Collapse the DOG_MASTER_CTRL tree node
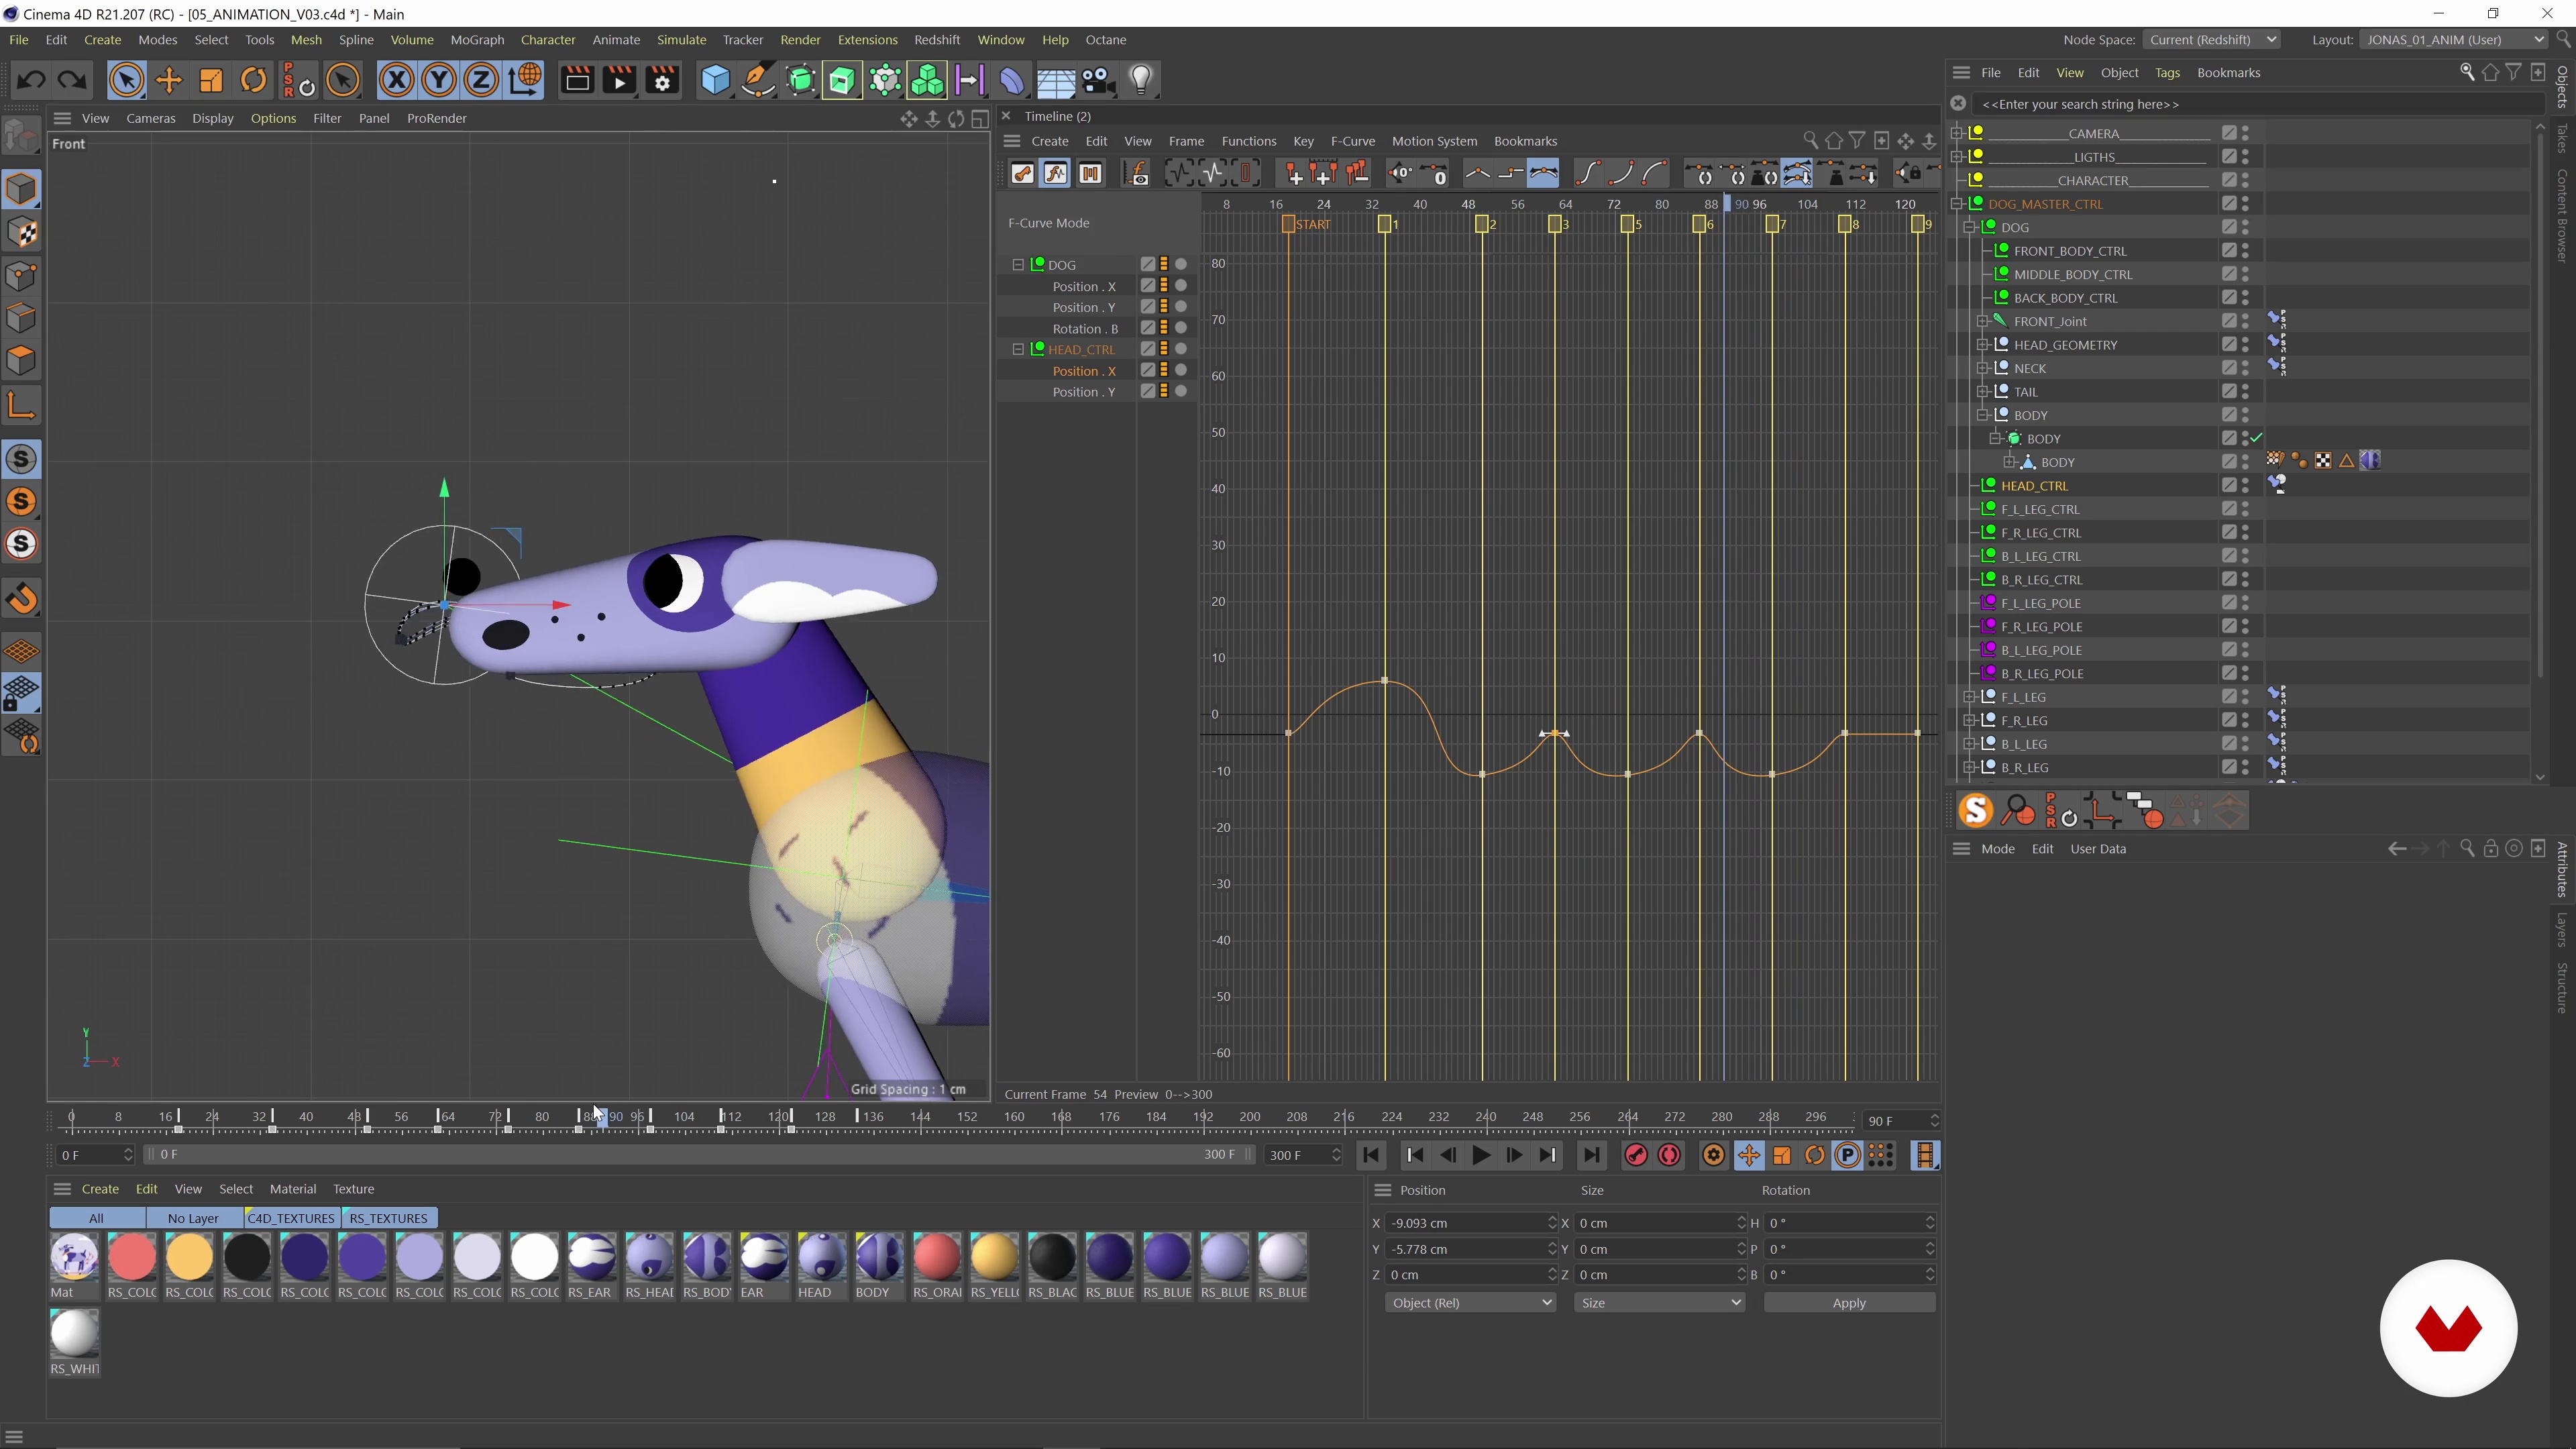Screen dimensions: 2576x1449 tap(1958, 204)
